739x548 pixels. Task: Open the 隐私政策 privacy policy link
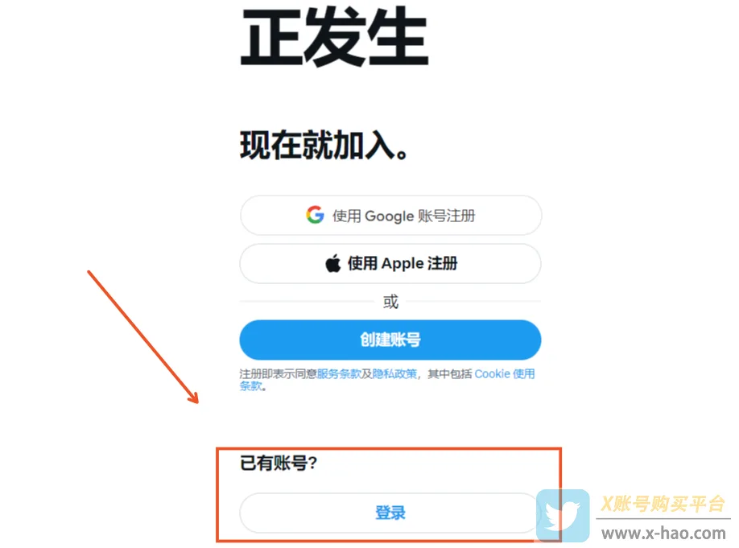[394, 374]
